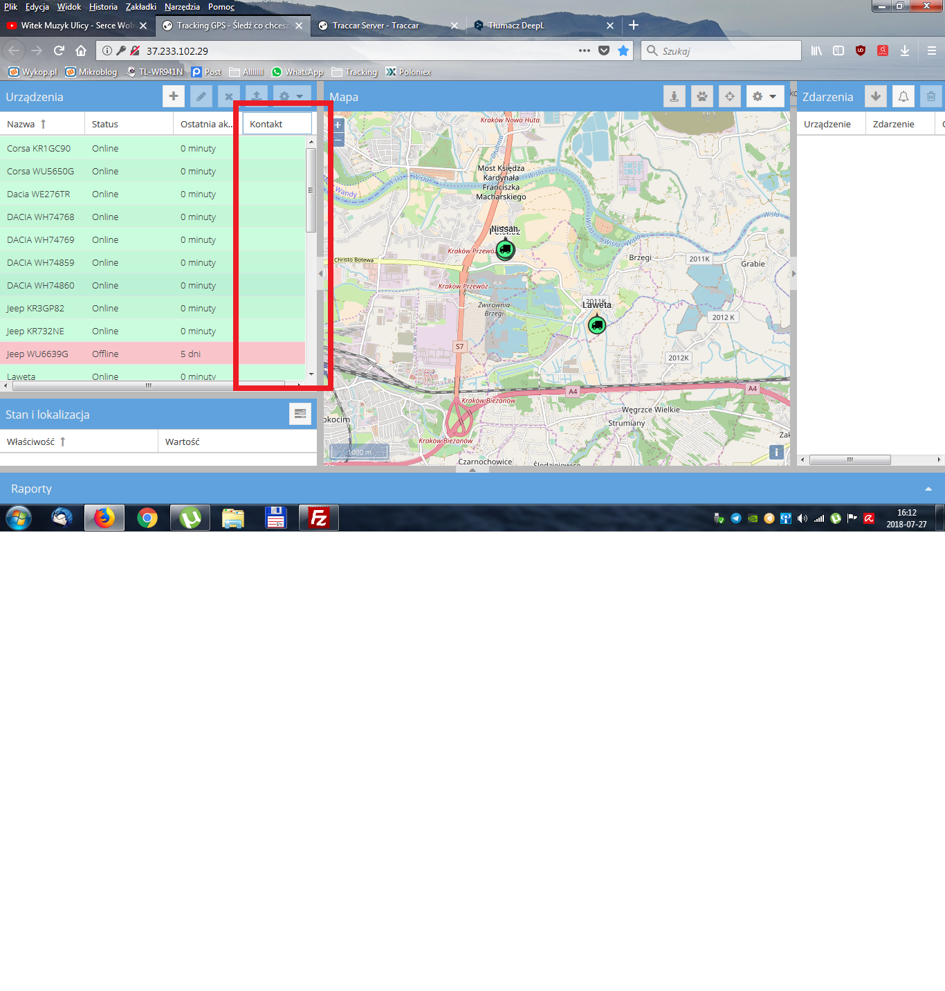
Task: Select the DACIA WH74859 device row
Action: pyautogui.click(x=152, y=262)
